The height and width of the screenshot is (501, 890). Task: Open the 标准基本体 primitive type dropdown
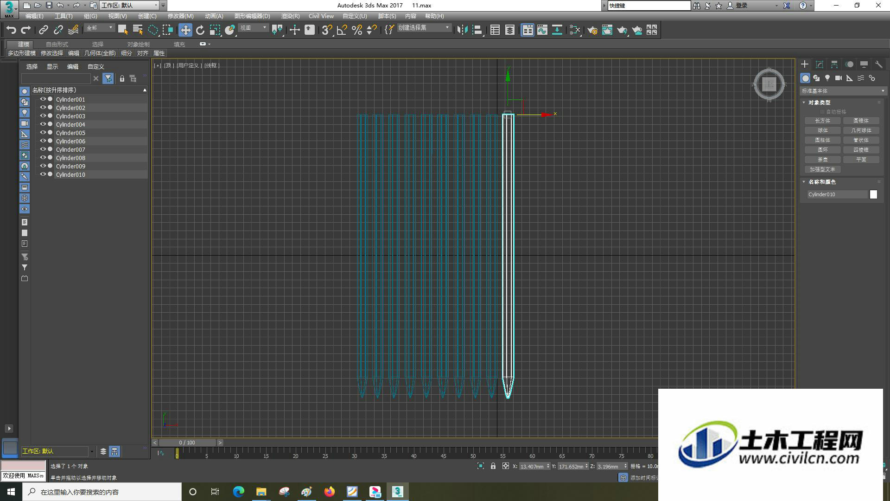click(843, 91)
